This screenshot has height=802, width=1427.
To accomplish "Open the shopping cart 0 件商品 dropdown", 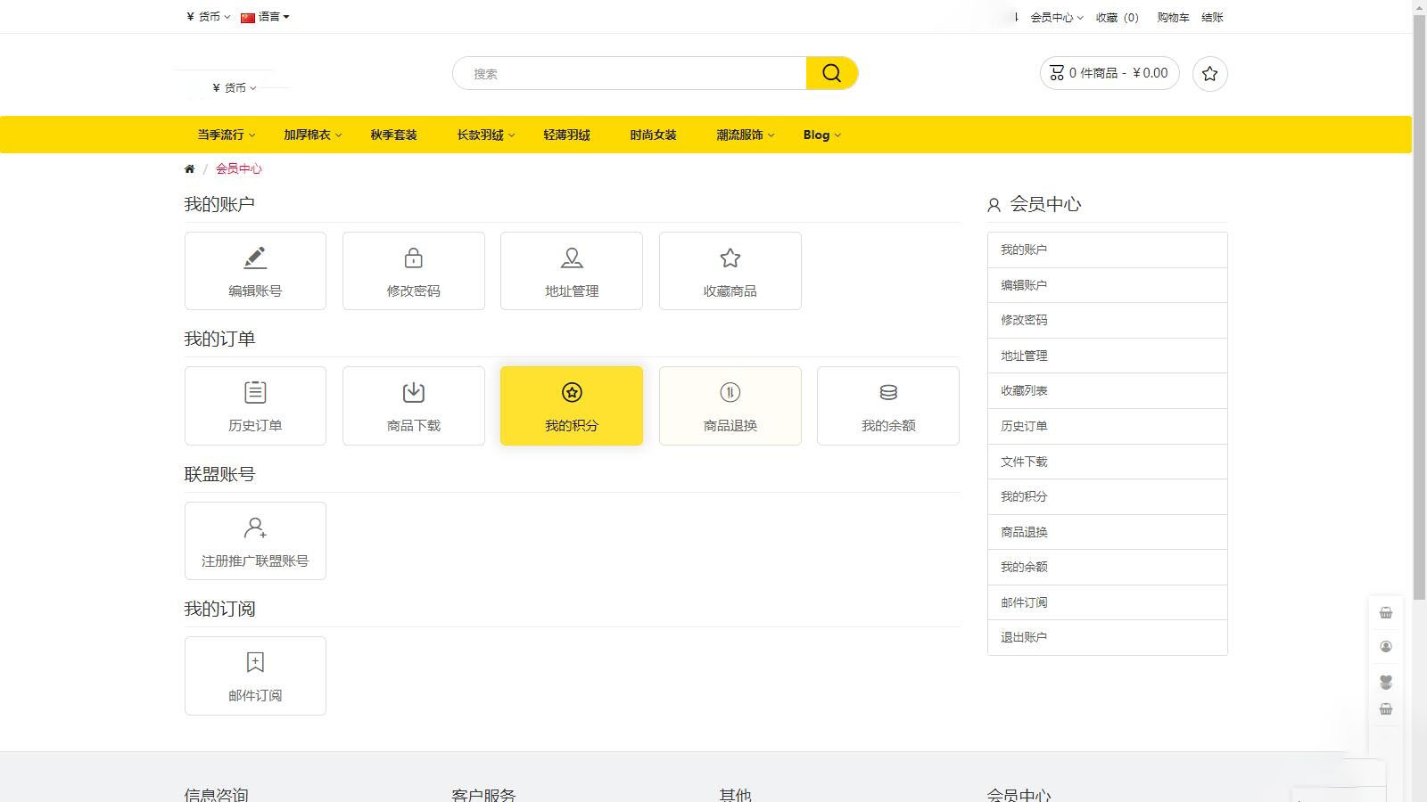I will click(x=1109, y=73).
